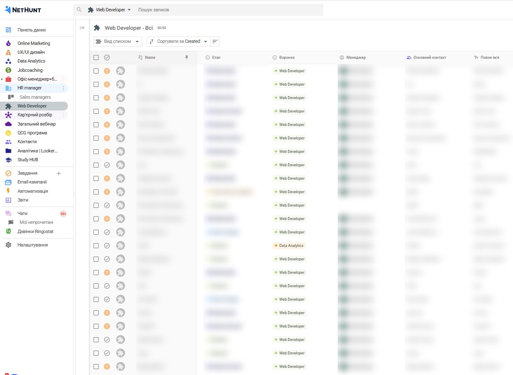Screen dimensions: 513x375
Task: Click the Web Developer - Всі view title
Action: click(129, 28)
